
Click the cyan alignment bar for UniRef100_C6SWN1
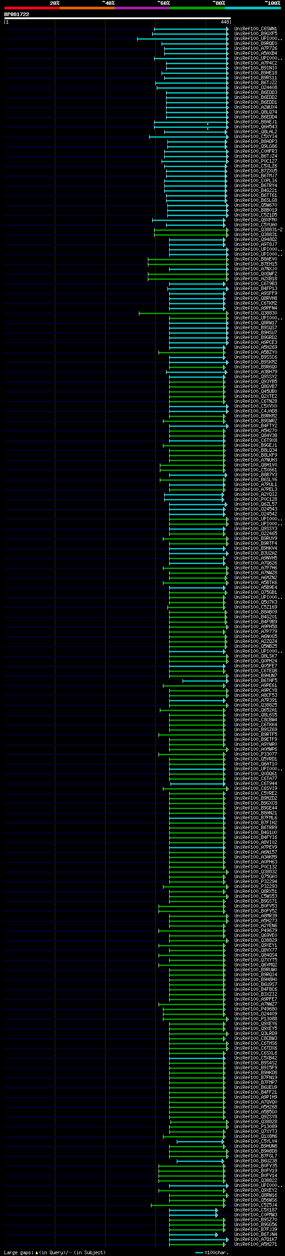[x=191, y=29]
